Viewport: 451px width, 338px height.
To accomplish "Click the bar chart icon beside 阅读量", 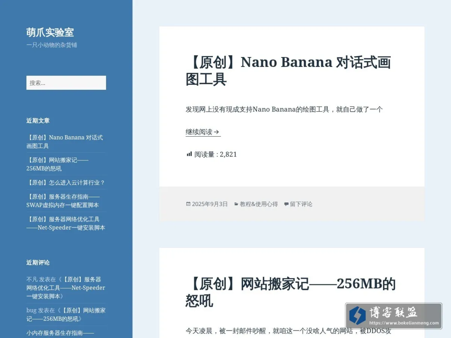I will pos(189,154).
